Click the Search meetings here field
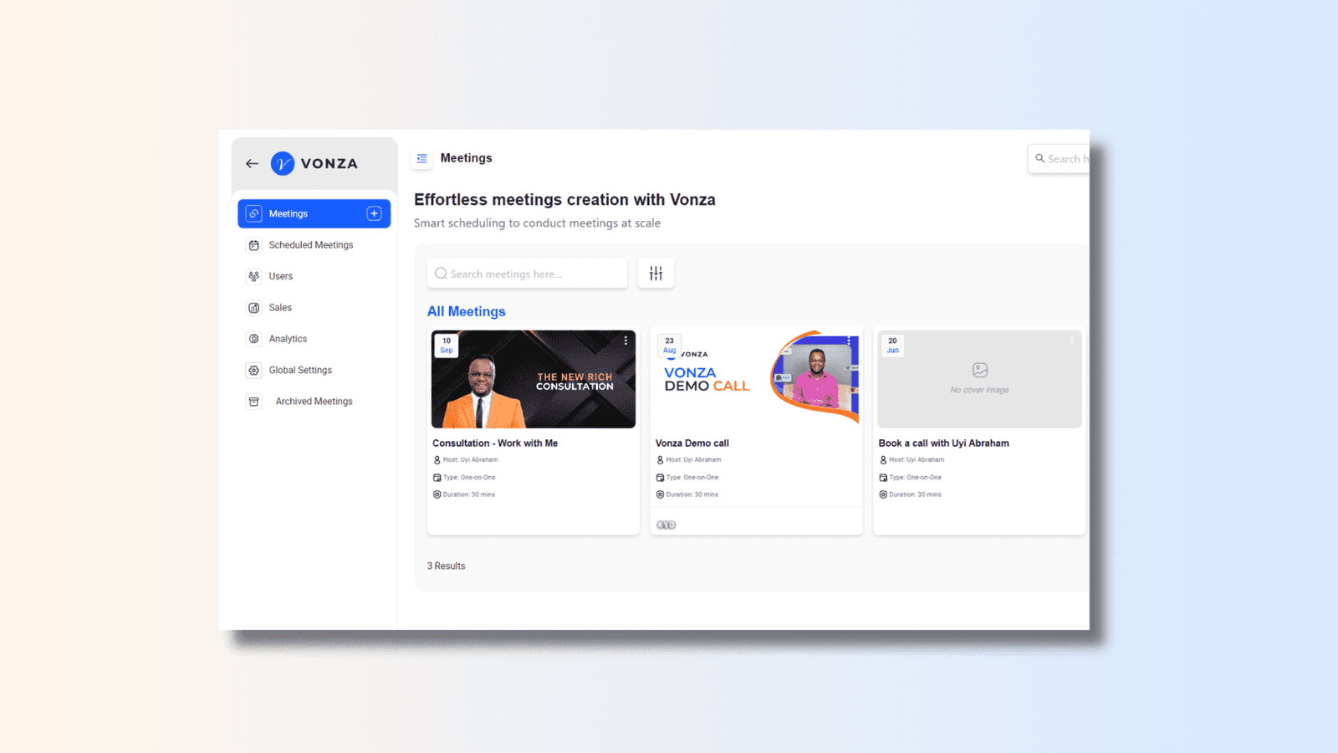Image resolution: width=1338 pixels, height=753 pixels. coord(527,274)
